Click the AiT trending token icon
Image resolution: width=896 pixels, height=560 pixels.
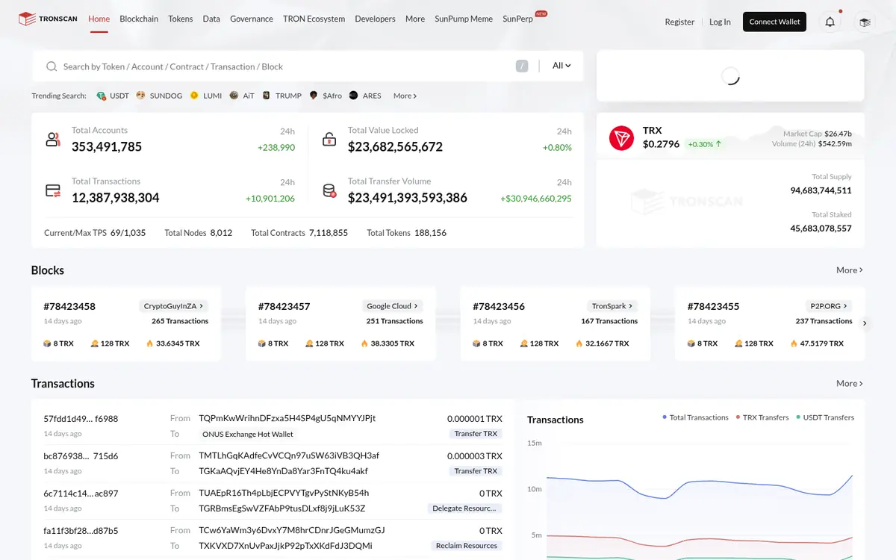coord(234,96)
